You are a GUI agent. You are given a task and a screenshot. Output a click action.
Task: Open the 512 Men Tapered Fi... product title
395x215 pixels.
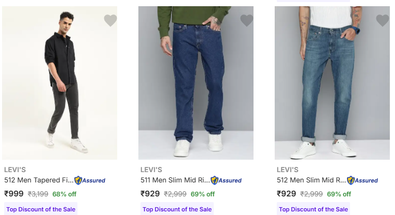pyautogui.click(x=39, y=180)
